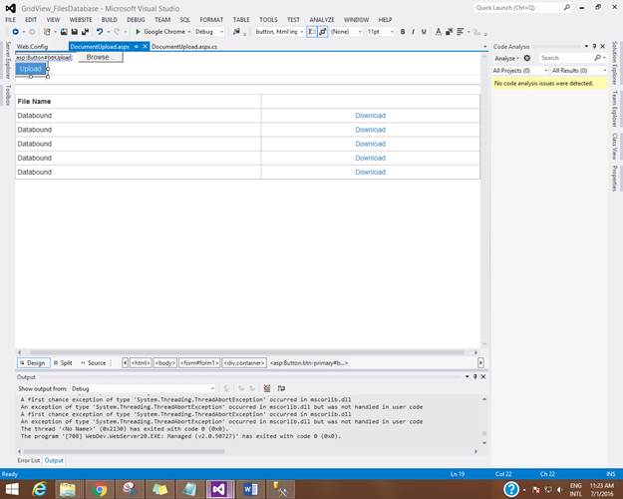Open the block format dropdown showing (None)

click(x=346, y=31)
